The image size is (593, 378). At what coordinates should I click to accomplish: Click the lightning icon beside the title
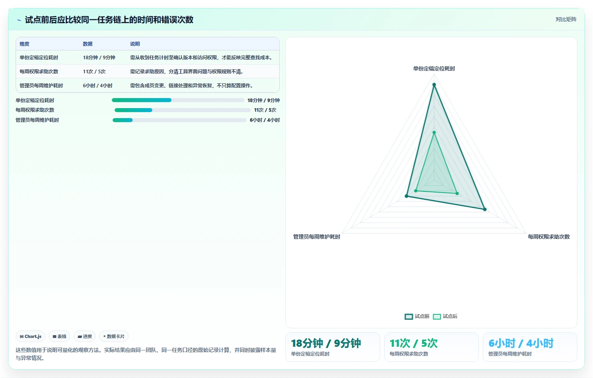19,20
